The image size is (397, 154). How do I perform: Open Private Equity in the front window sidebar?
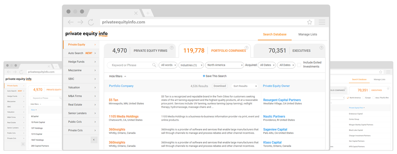(x=81, y=44)
